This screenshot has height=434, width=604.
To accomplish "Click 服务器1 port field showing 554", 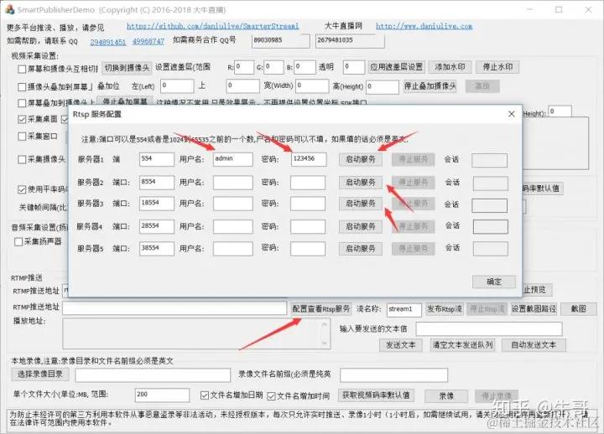I will pyautogui.click(x=157, y=159).
